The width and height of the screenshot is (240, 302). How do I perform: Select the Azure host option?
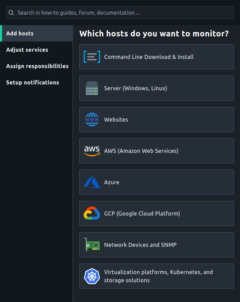(156, 182)
